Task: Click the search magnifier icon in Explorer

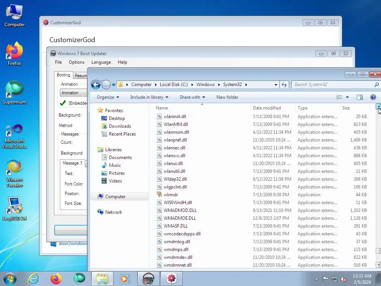Action: click(377, 85)
